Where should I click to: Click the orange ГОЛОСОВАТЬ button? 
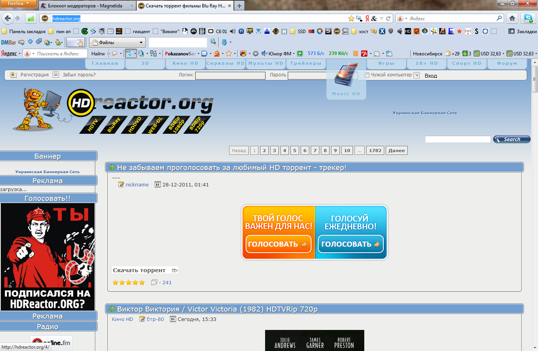[x=278, y=244]
